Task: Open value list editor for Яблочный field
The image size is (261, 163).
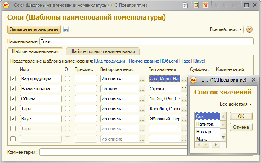Action: pos(184,119)
